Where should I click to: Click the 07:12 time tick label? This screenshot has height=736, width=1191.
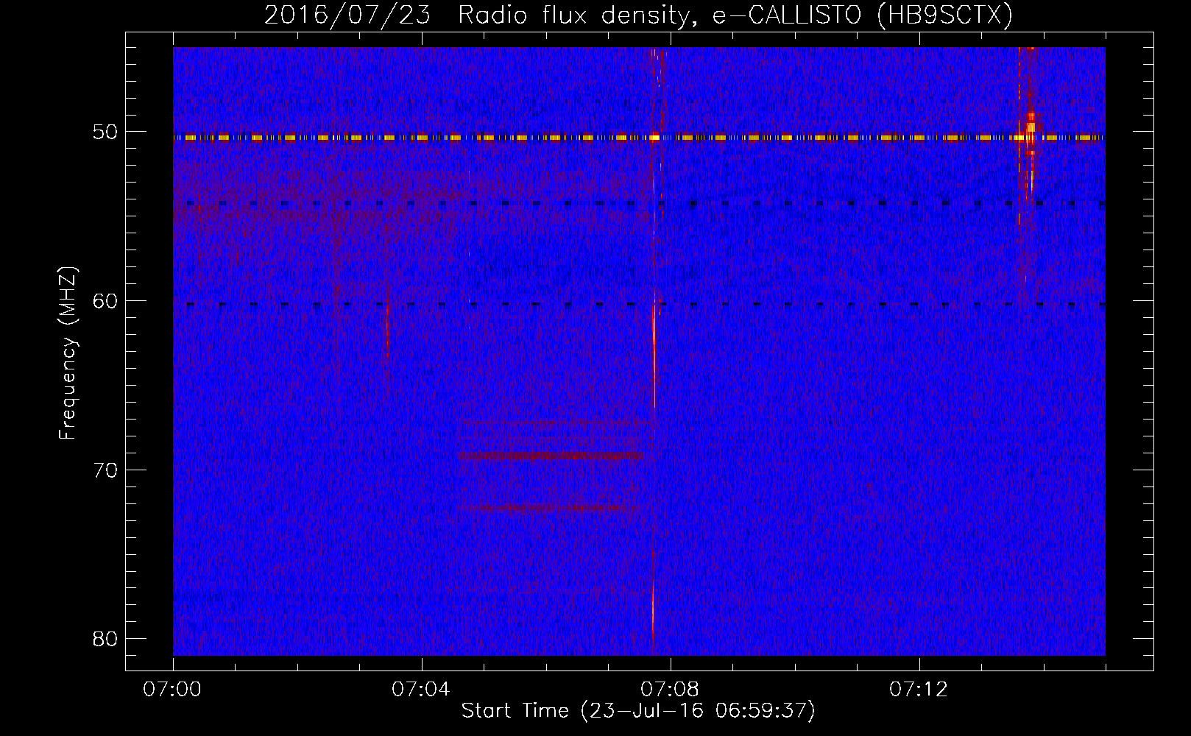(x=919, y=690)
